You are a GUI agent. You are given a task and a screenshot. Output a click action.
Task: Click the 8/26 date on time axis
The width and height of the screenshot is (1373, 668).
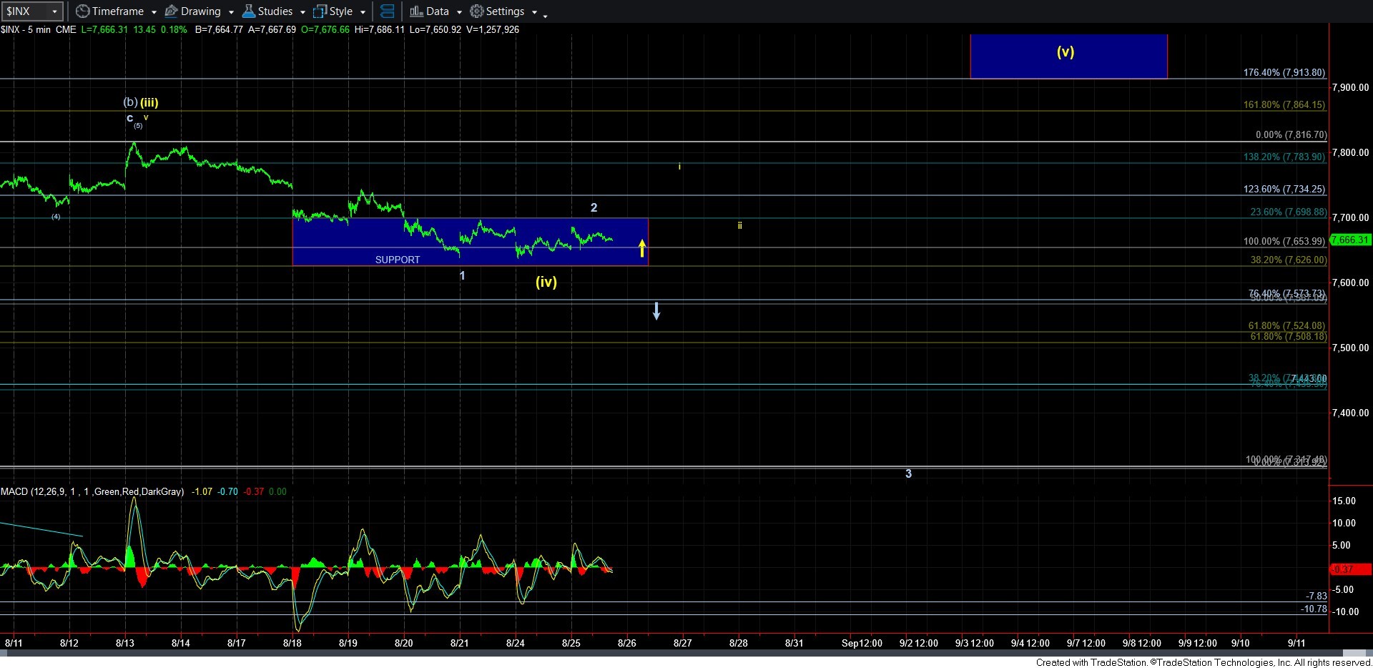(x=627, y=643)
